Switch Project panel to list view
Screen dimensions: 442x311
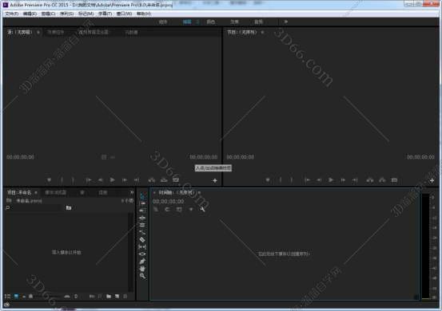coord(8,296)
